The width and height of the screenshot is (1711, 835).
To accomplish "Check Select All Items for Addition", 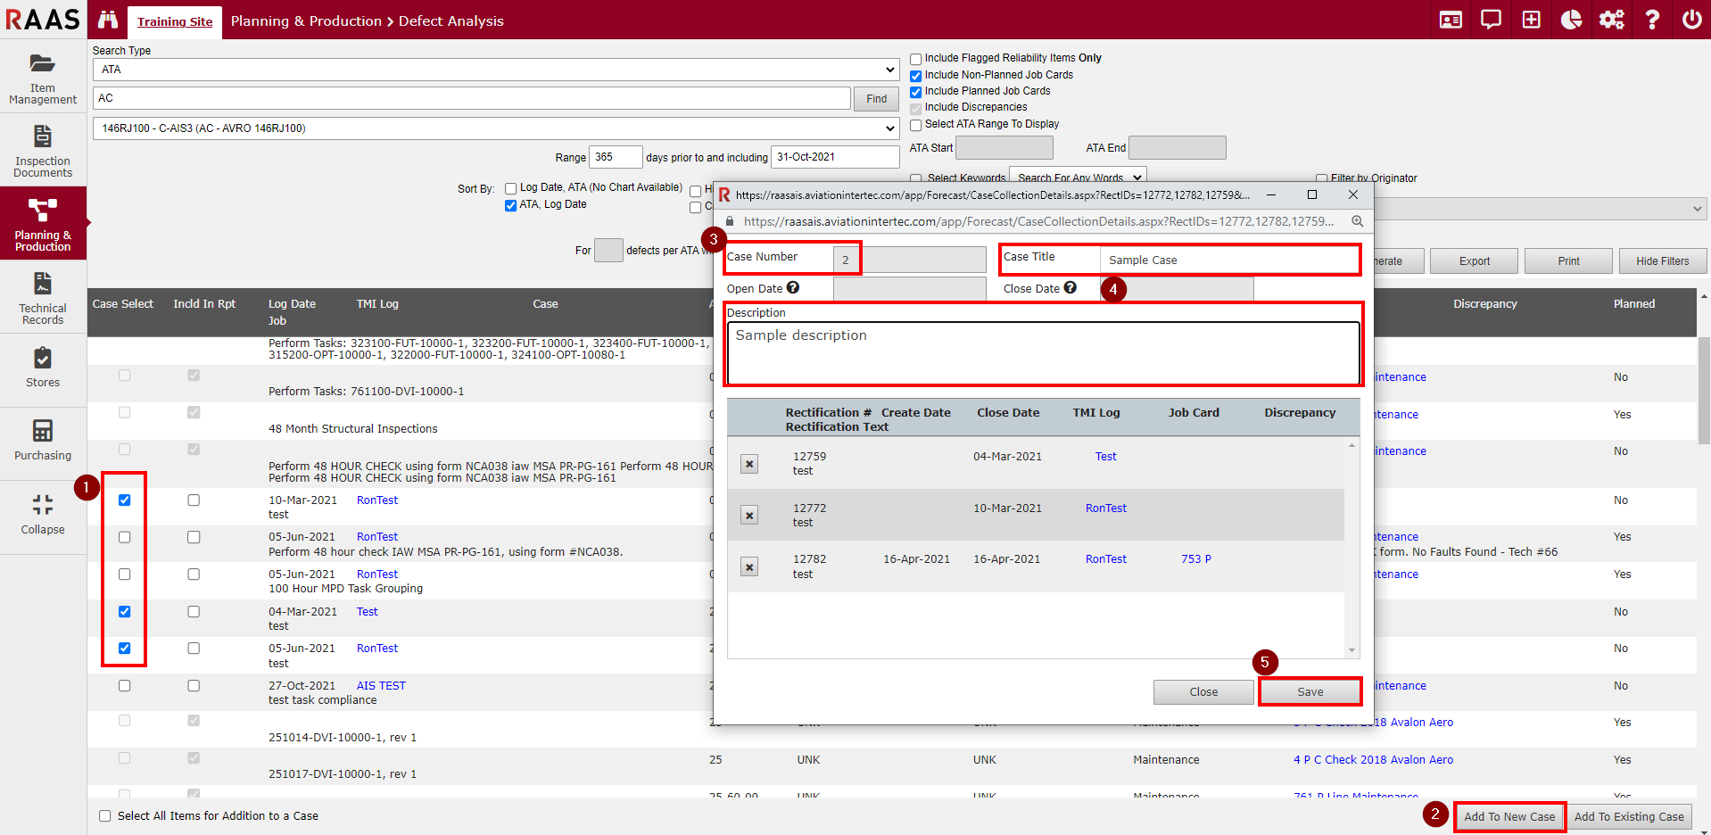I will click(105, 816).
